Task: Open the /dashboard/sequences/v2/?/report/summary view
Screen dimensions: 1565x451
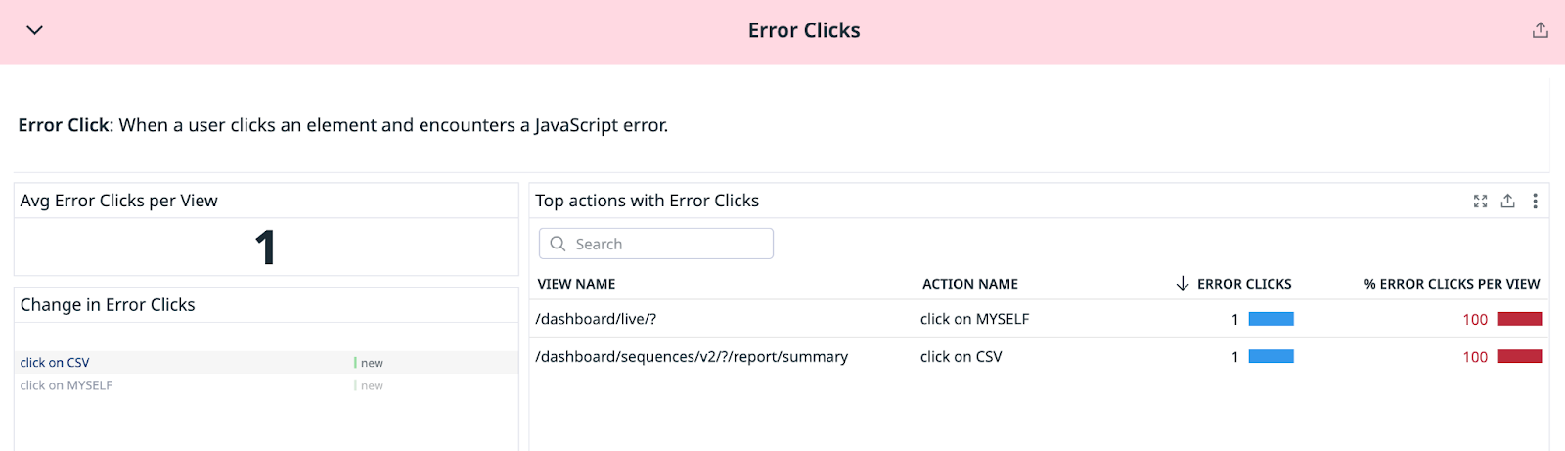Action: [692, 357]
